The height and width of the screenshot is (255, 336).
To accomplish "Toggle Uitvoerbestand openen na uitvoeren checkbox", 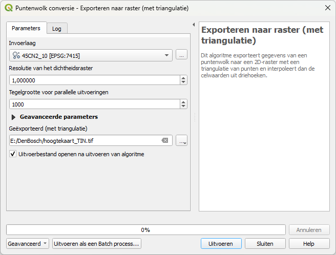I will [x=13, y=154].
